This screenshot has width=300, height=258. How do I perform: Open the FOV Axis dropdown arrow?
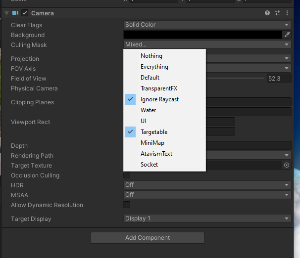287,68
